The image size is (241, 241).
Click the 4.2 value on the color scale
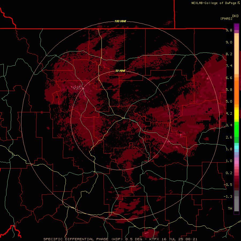coord(229,114)
